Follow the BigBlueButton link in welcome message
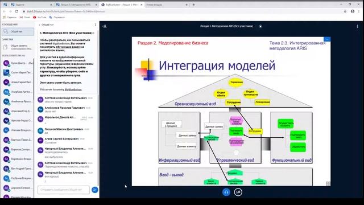364x205 pixels. [73, 89]
